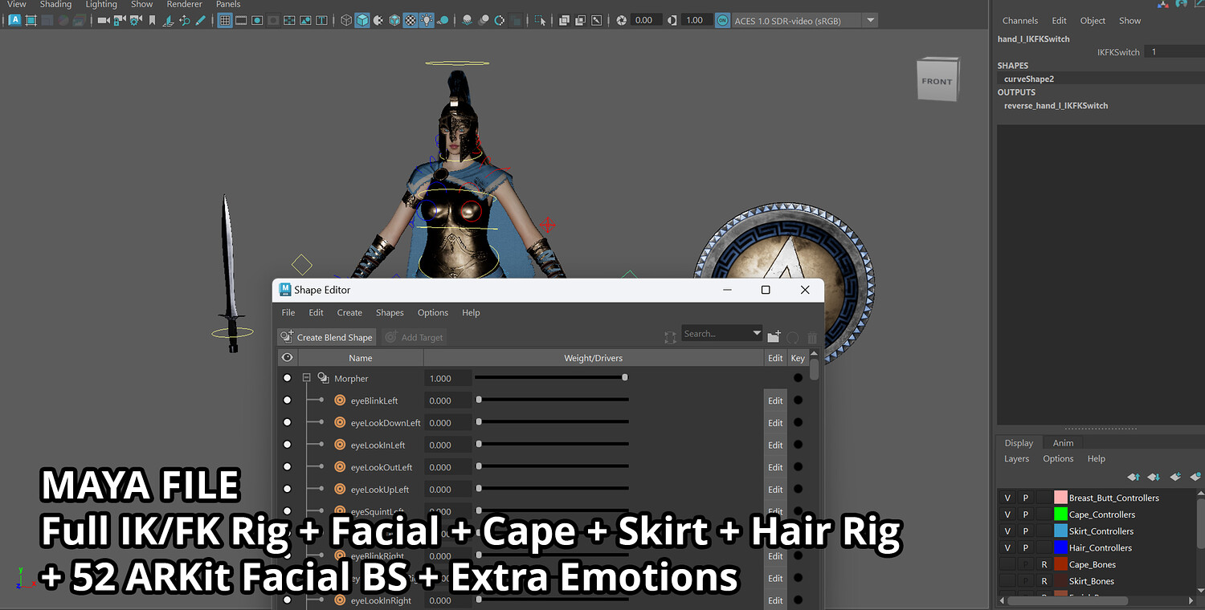The height and width of the screenshot is (610, 1205).
Task: Click move layer down icon
Action: (1154, 477)
